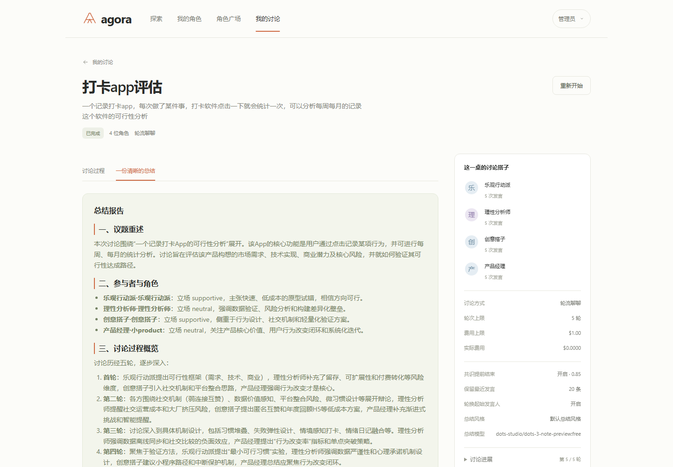Screen dimensions: 673x467
Task: Select 我的讨论 in the top navigation
Action: (268, 19)
